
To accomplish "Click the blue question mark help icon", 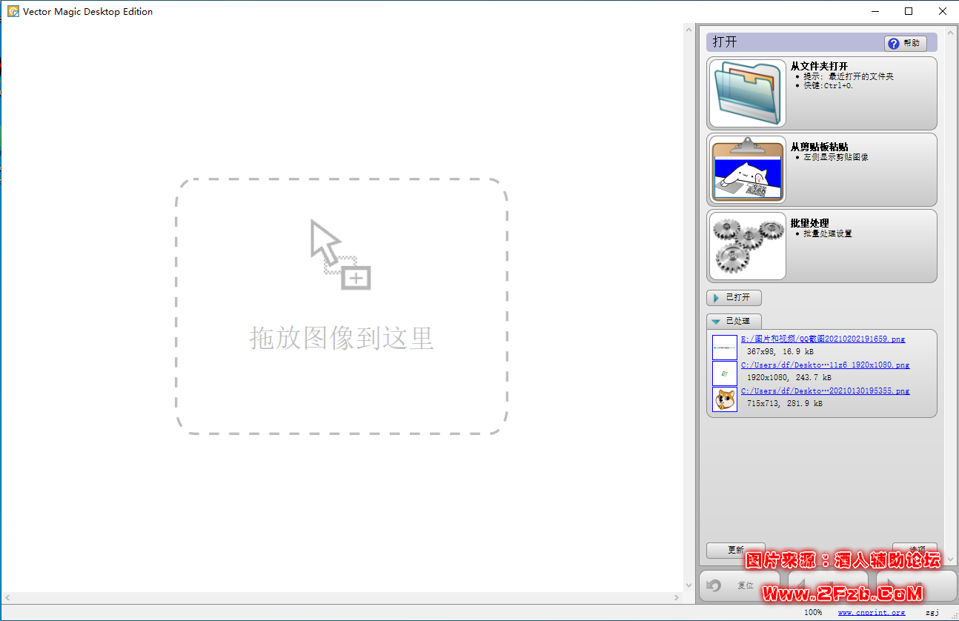I will pyautogui.click(x=893, y=43).
